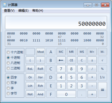Viewport: 112px width, 103px height.
Task: Click the division slash key
Action: pos(92,69)
